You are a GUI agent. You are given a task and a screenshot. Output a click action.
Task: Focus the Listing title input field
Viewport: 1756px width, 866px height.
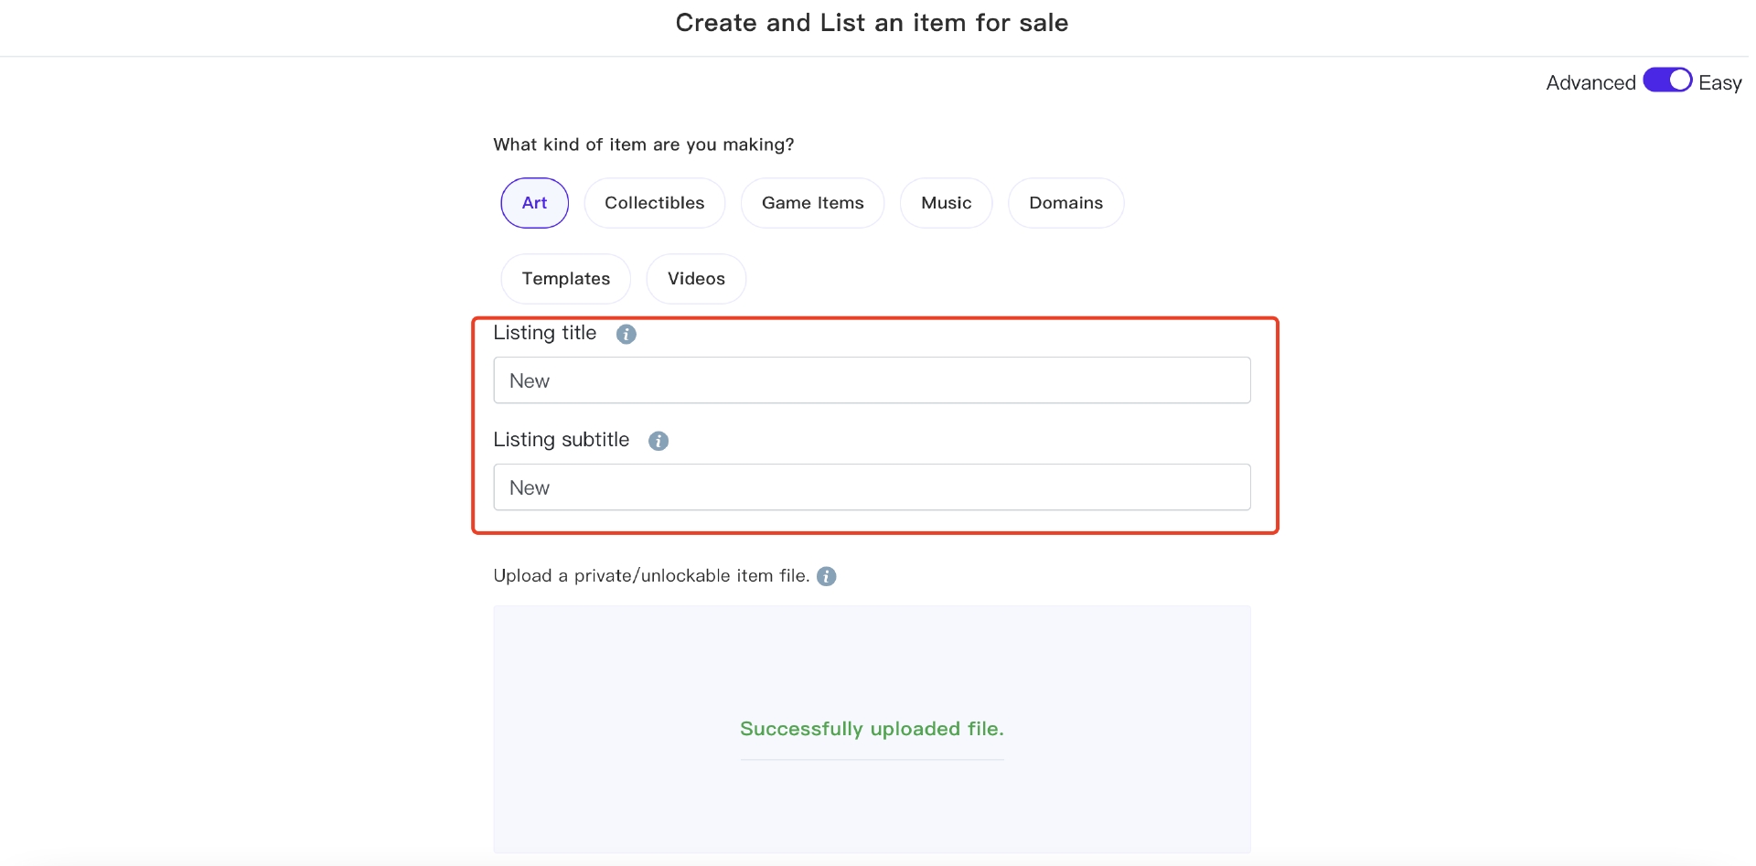click(x=873, y=380)
